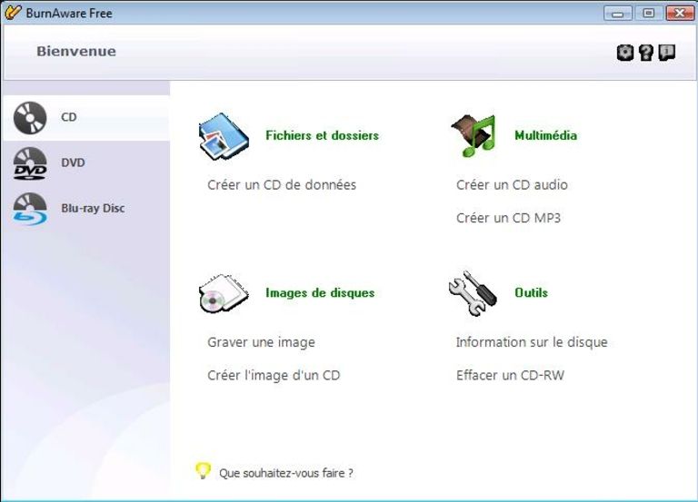
Task: Open the help question mark icon
Action: (646, 53)
